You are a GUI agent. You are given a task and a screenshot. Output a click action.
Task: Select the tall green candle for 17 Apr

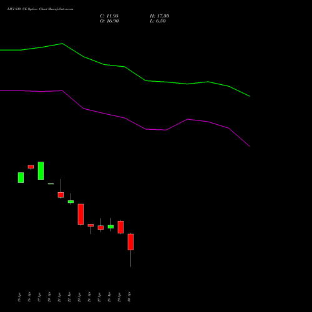[x=41, y=170]
